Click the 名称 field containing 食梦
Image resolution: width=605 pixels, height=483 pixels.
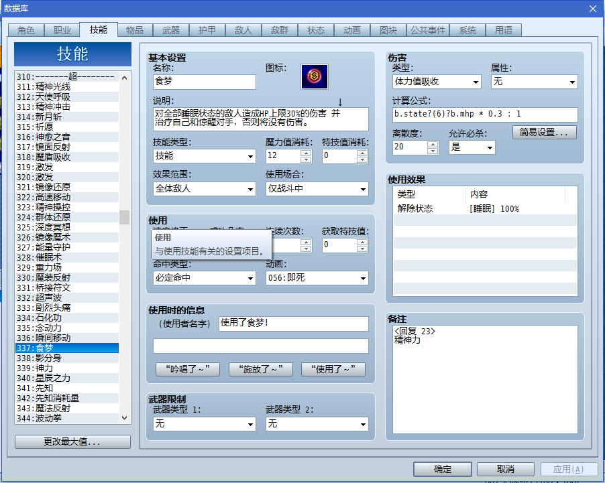(x=205, y=82)
